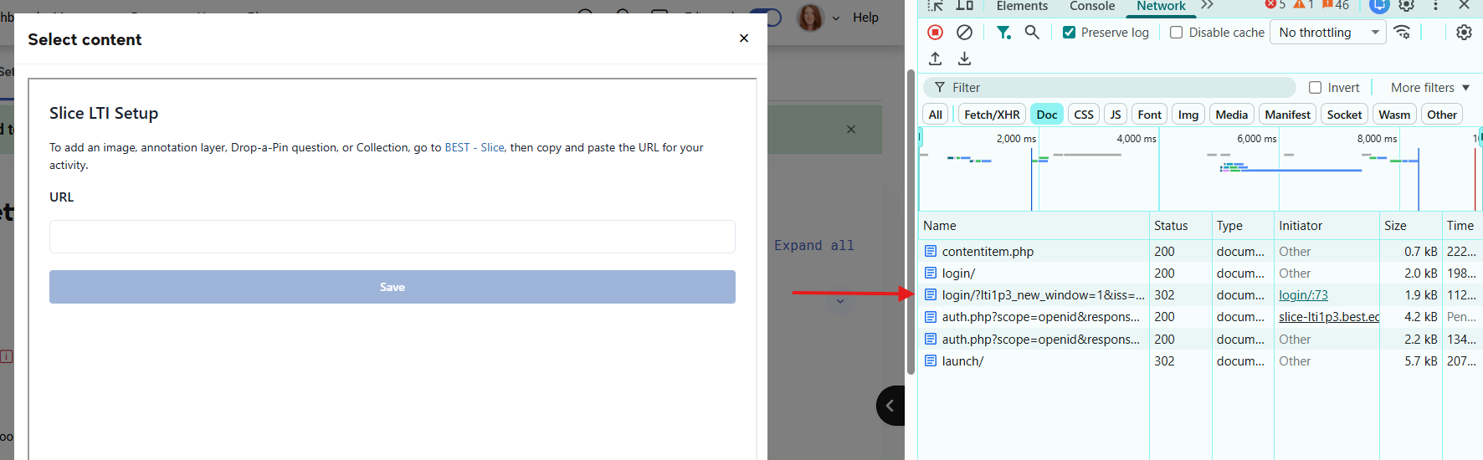Image resolution: width=1483 pixels, height=460 pixels.
Task: Toggle the network filter funnel icon
Action: [1003, 33]
